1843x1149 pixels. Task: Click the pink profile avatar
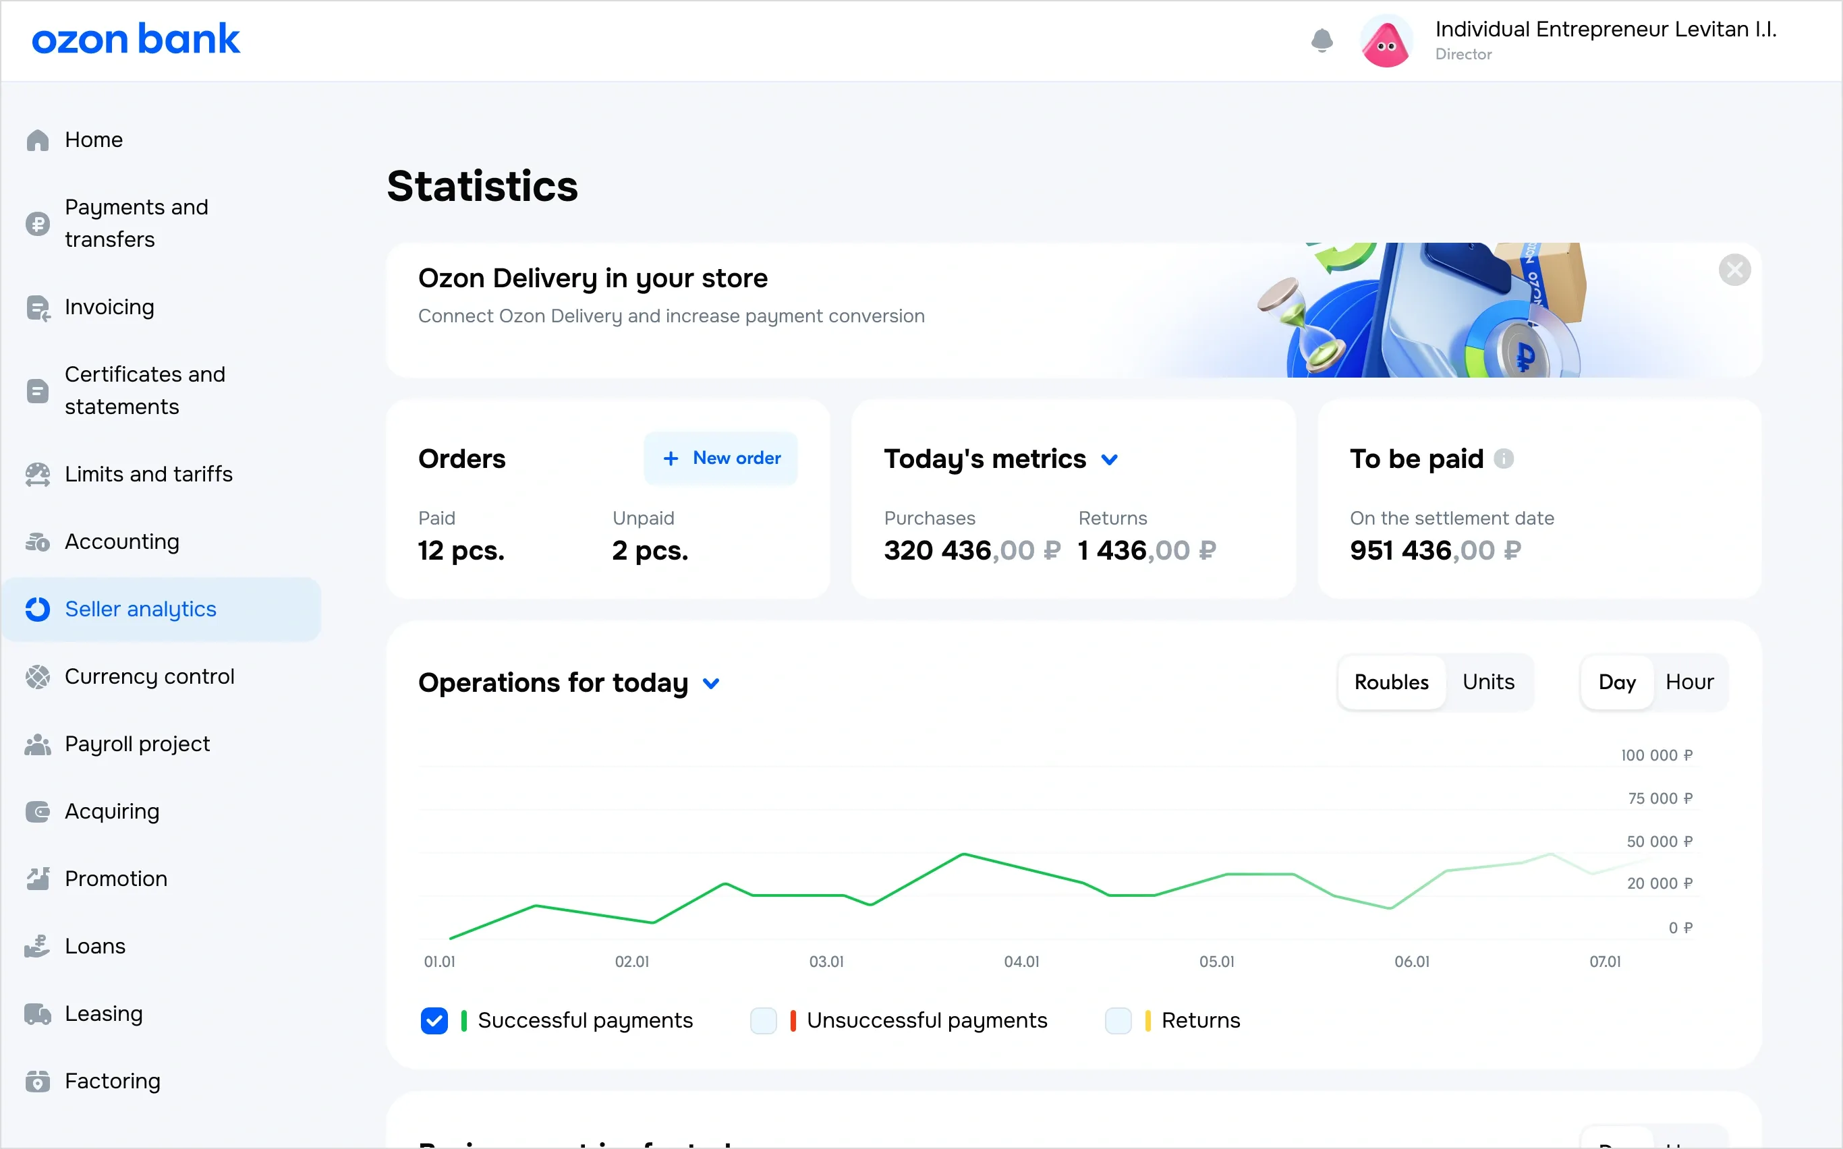coord(1386,41)
